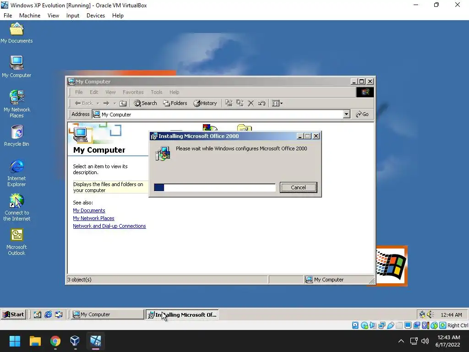Expand the Forward history dropdown arrow
This screenshot has height=352, width=469.
pyautogui.click(x=115, y=103)
